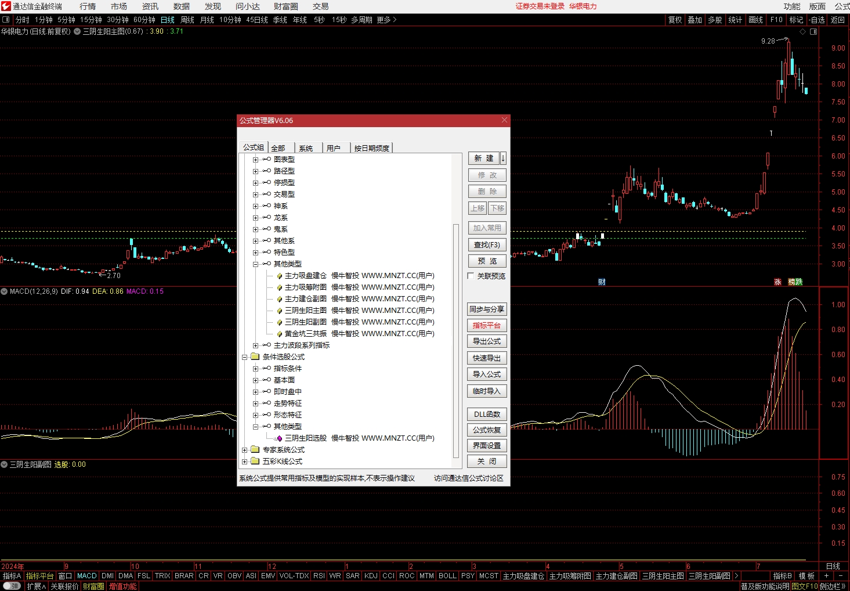
Task: Click the red 涨 marker on the chart
Action: pos(777,282)
